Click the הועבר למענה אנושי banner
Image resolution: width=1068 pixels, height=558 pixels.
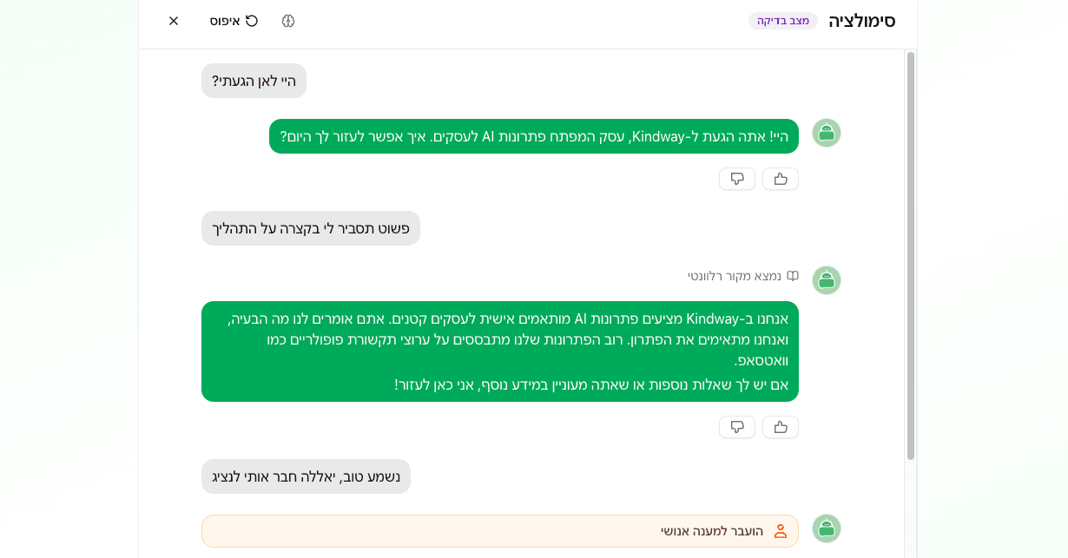[499, 531]
